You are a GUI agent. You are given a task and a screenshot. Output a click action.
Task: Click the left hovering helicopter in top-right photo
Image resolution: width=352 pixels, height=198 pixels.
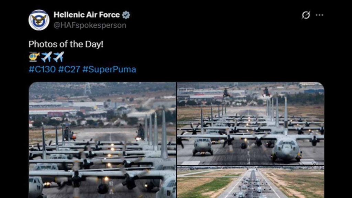coord(227,93)
